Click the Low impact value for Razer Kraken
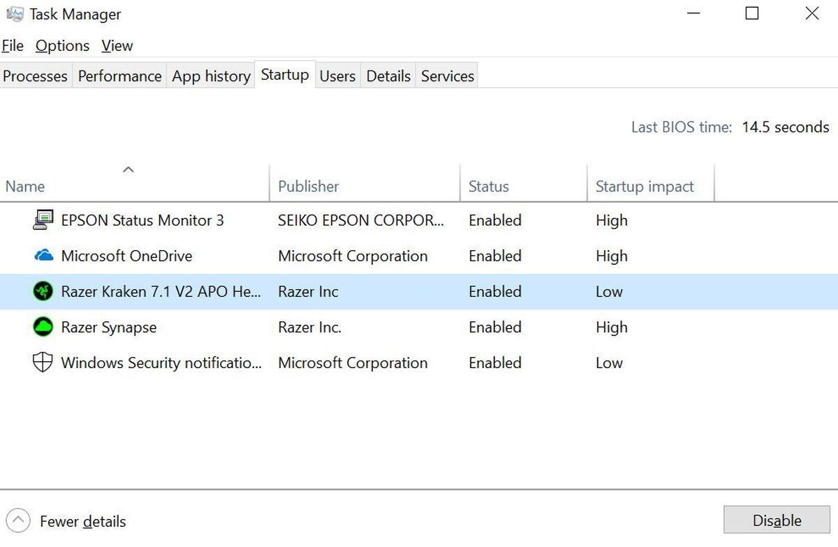 click(x=609, y=291)
